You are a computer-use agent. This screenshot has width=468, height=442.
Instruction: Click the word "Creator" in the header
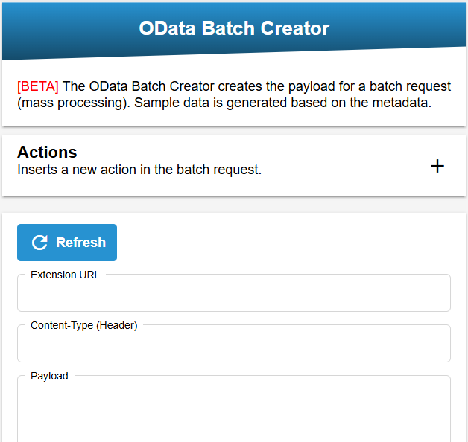295,28
